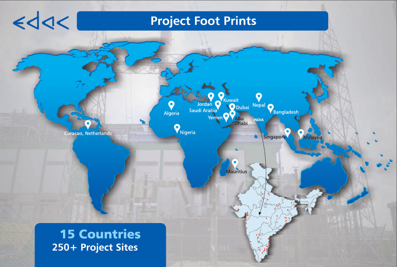397x267 pixels.
Task: Click the Nepal location pin
Action: [x=258, y=97]
